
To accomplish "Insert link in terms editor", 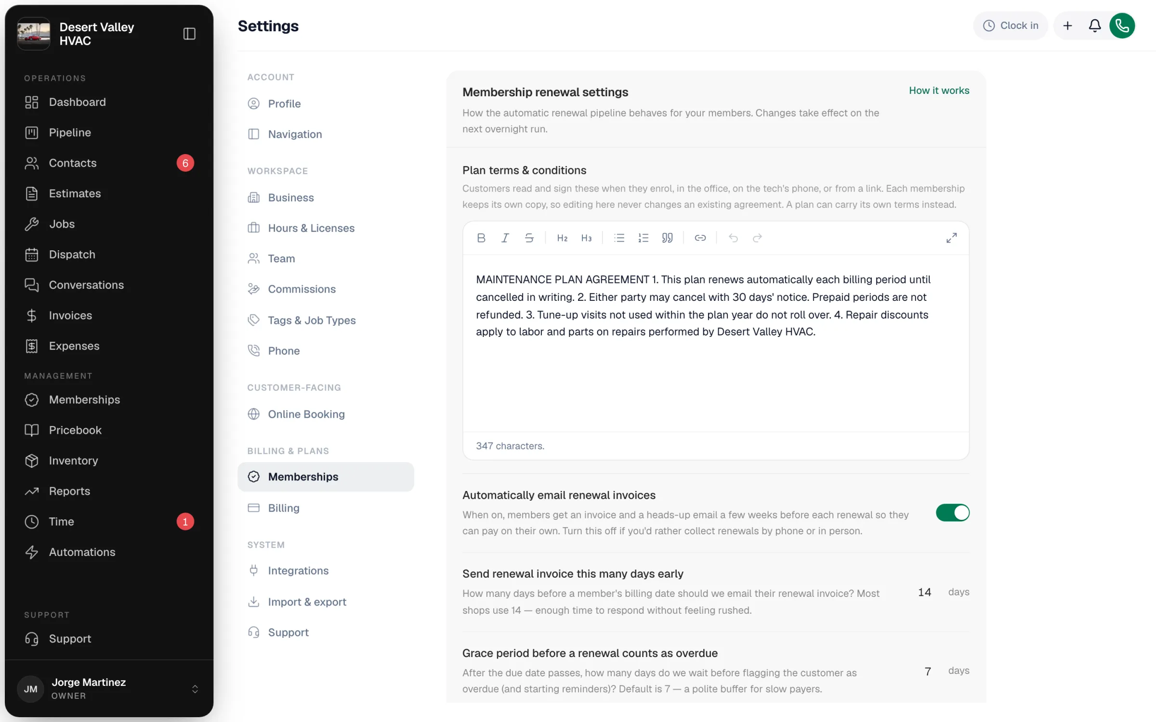I will [x=700, y=238].
